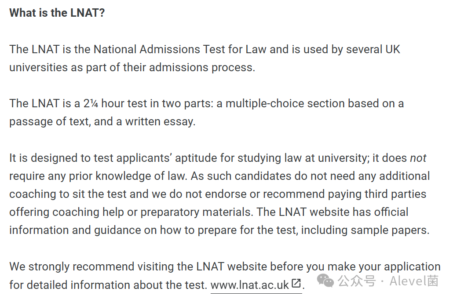Screen dimensions: 453x299
Task: Click the italic word 'not'
Action: tap(418, 158)
